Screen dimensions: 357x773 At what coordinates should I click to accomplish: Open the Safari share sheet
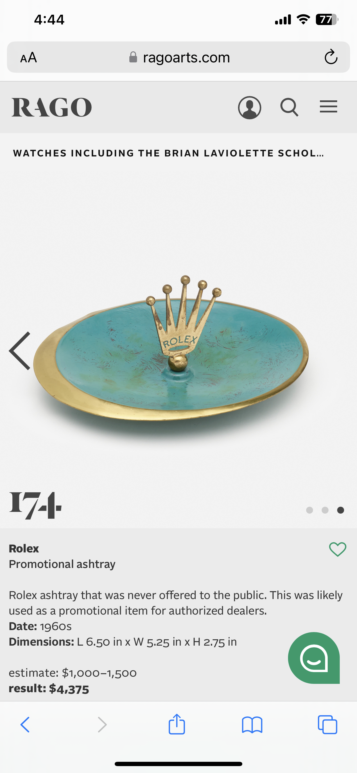(x=177, y=724)
